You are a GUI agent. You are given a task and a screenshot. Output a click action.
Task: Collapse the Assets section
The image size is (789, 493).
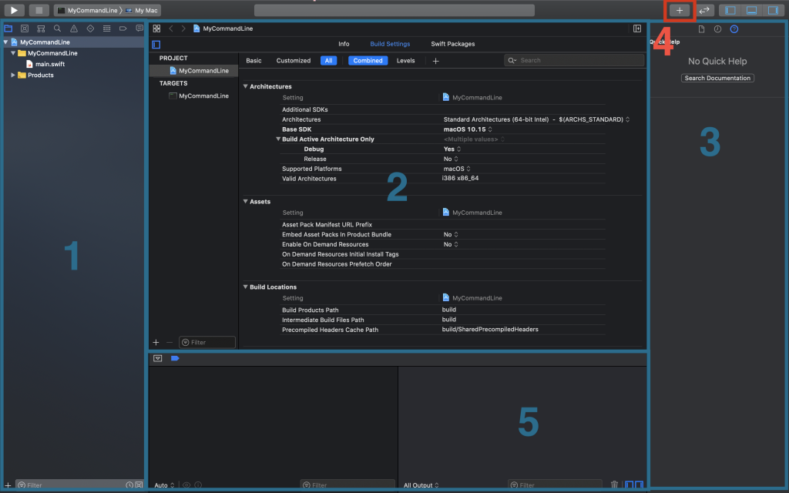click(246, 201)
